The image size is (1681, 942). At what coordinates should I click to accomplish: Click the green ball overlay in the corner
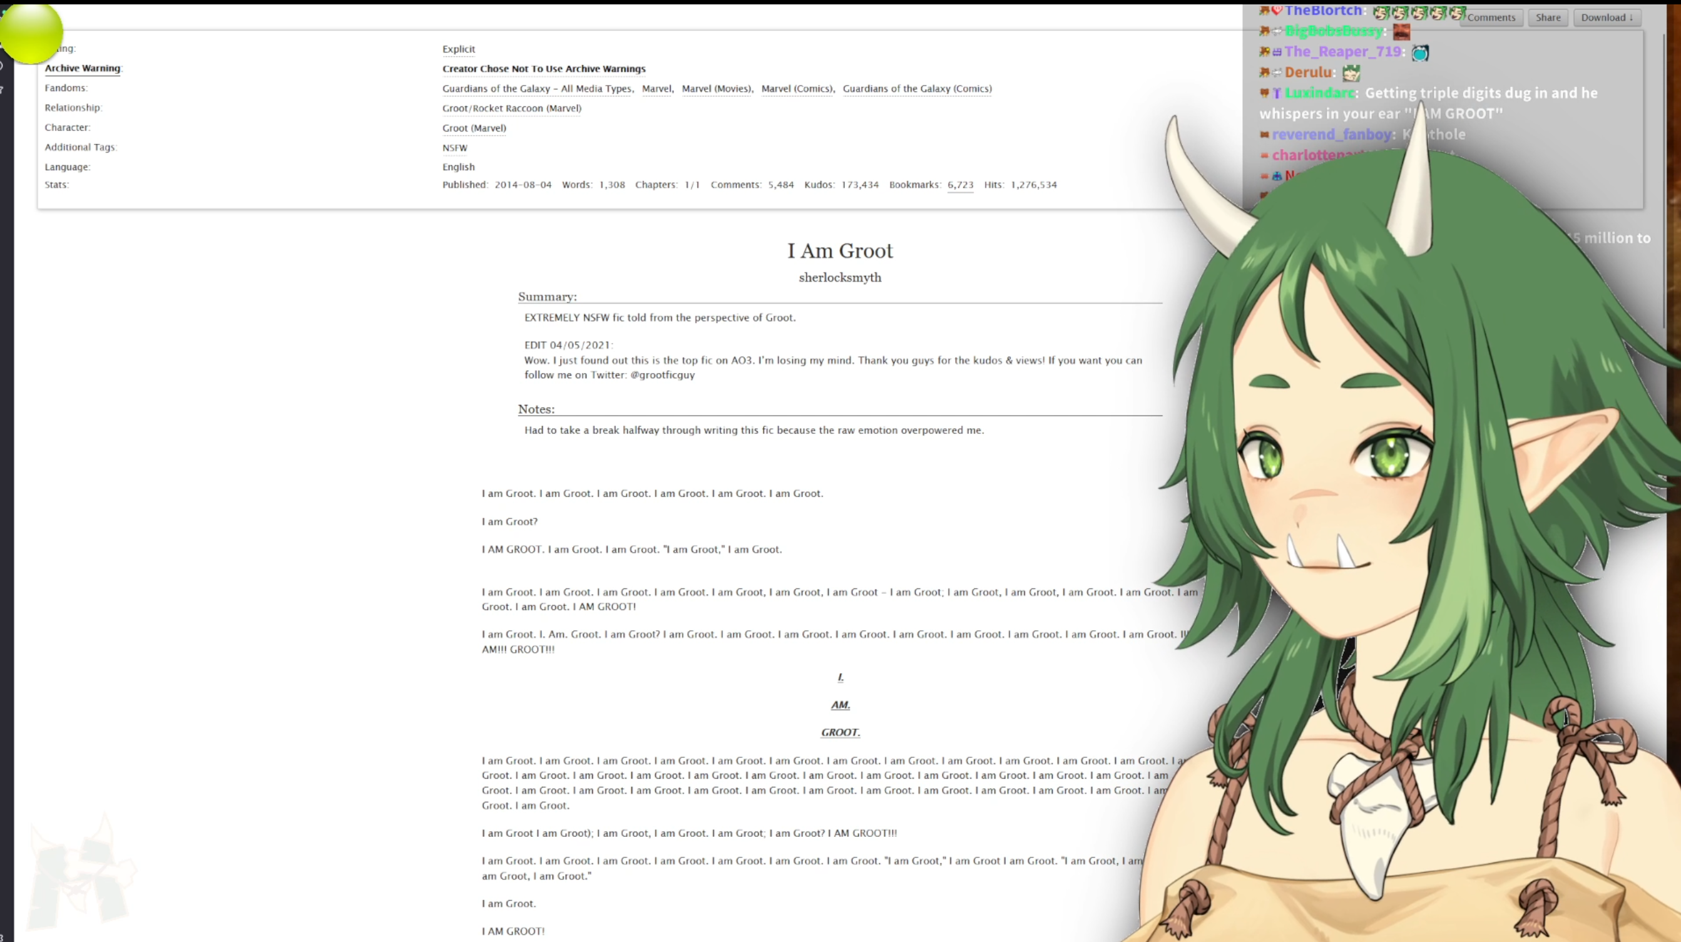[x=31, y=33]
